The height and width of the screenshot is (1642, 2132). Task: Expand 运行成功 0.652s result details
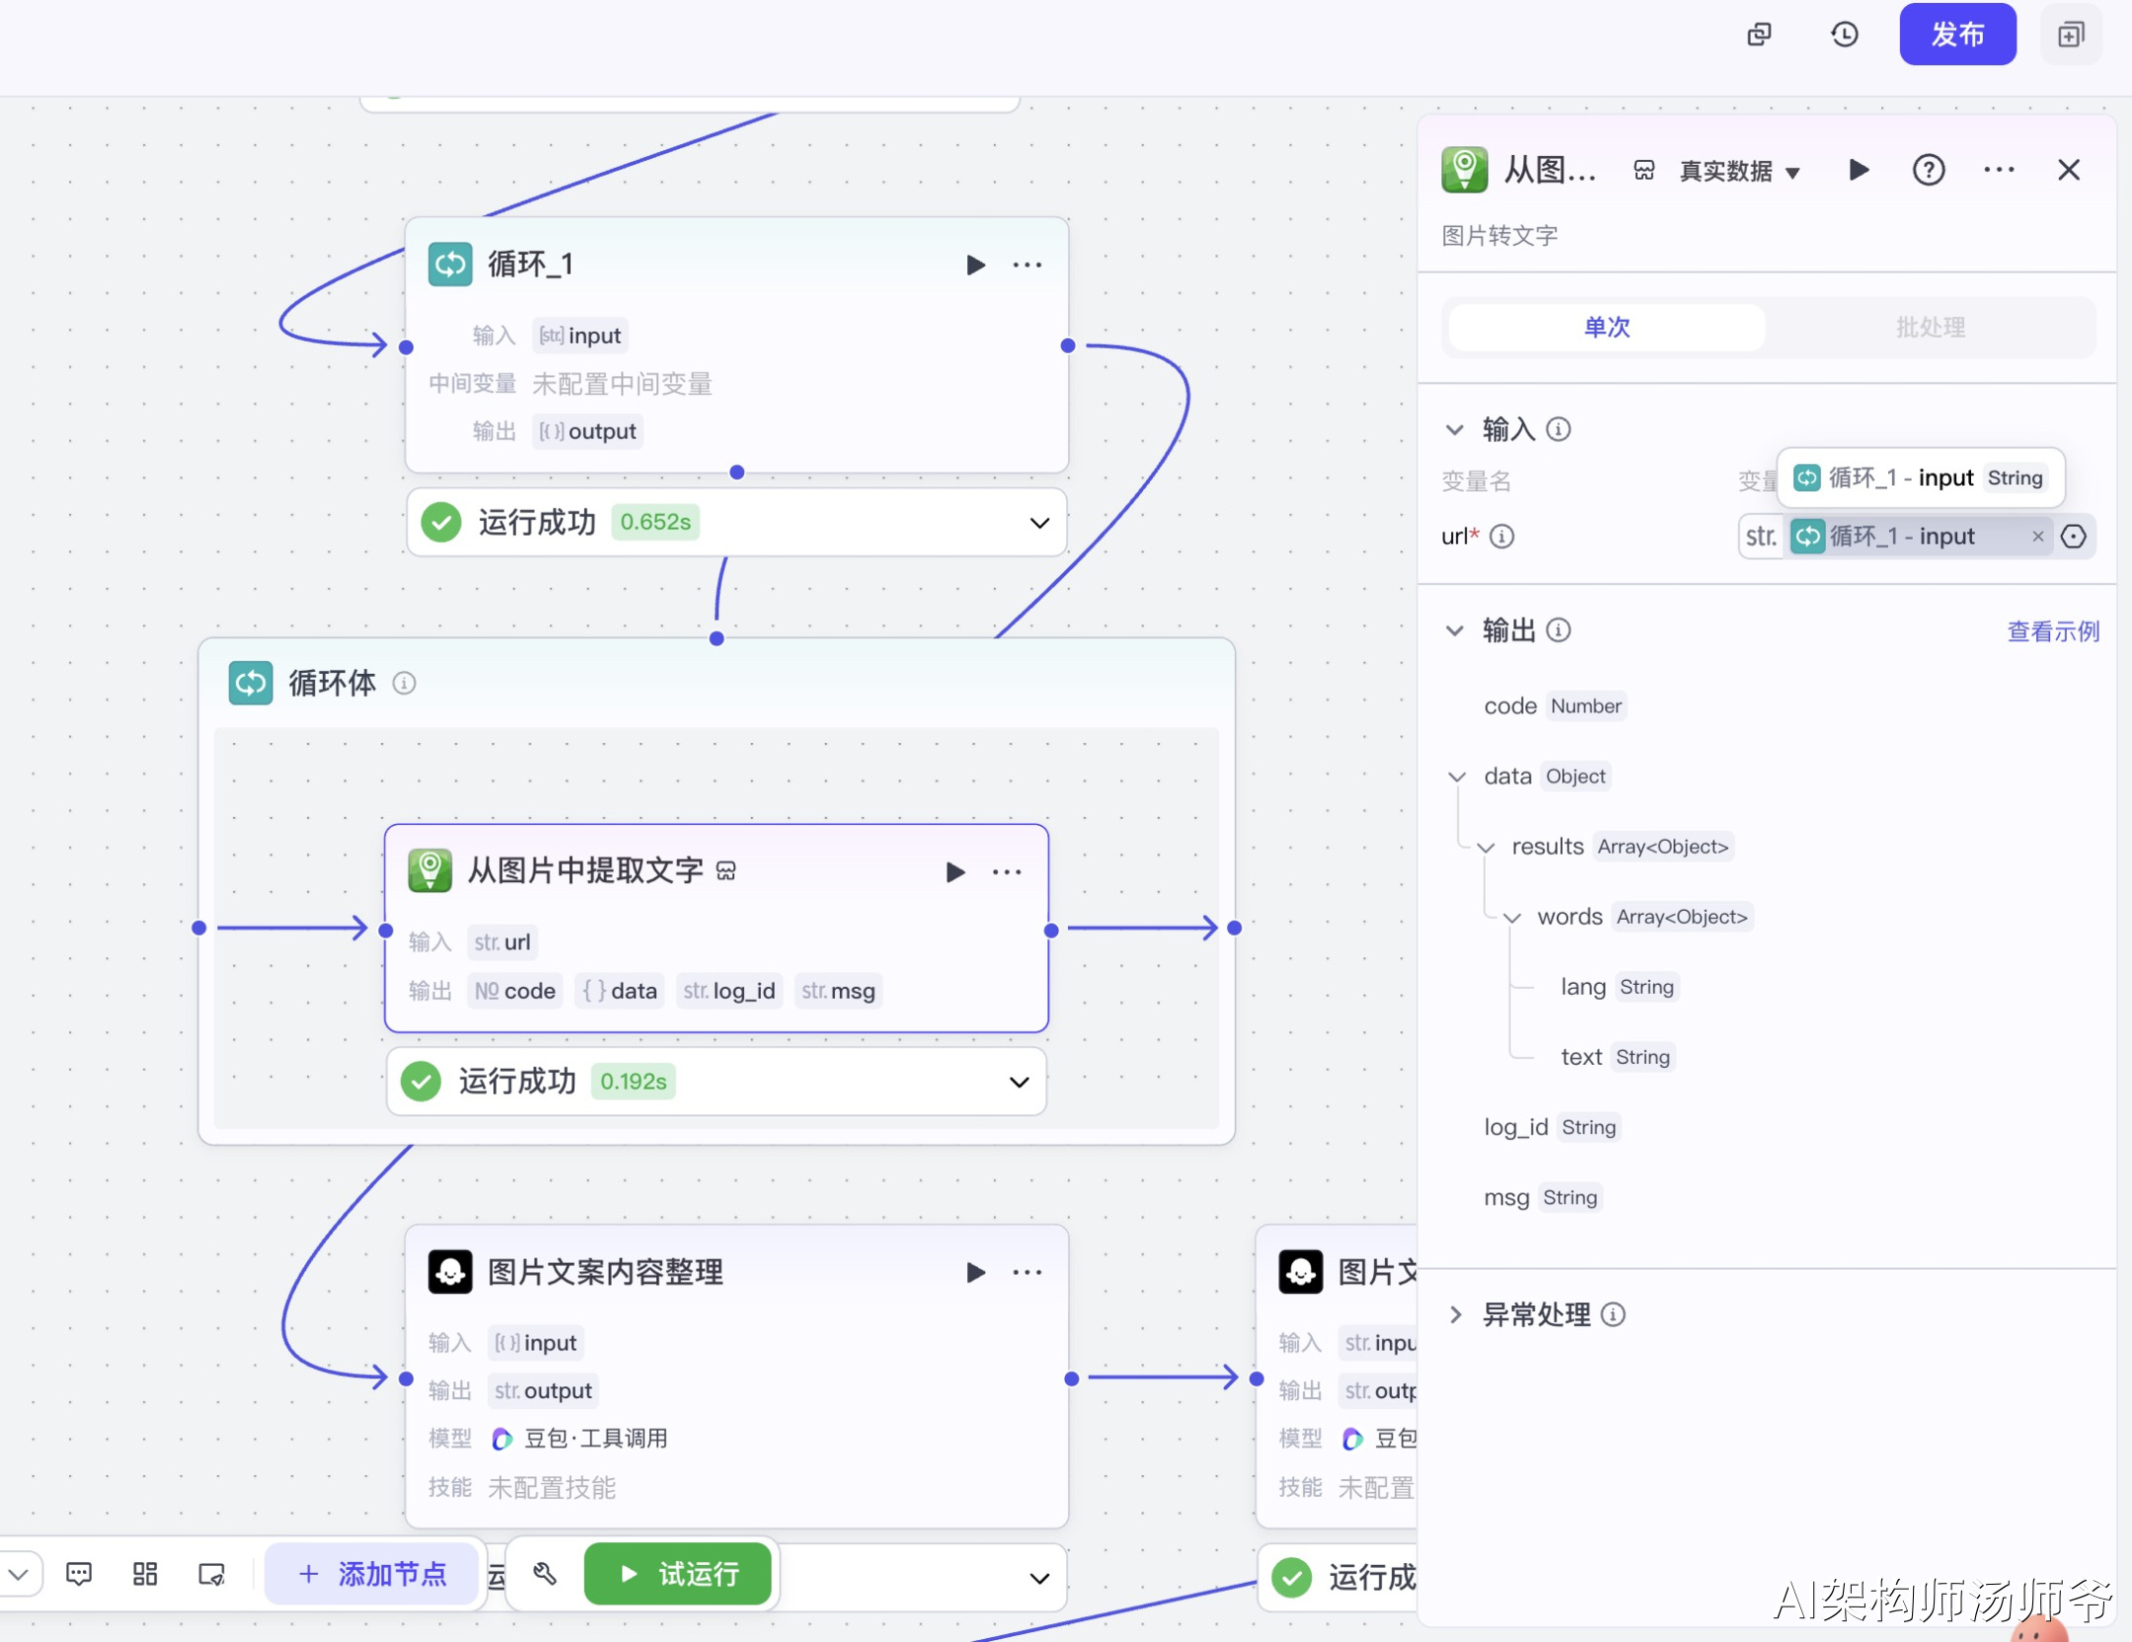coord(1039,523)
